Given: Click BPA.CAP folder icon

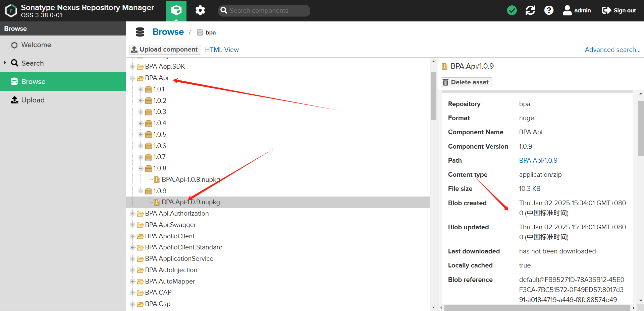Looking at the screenshot, I should (140, 293).
